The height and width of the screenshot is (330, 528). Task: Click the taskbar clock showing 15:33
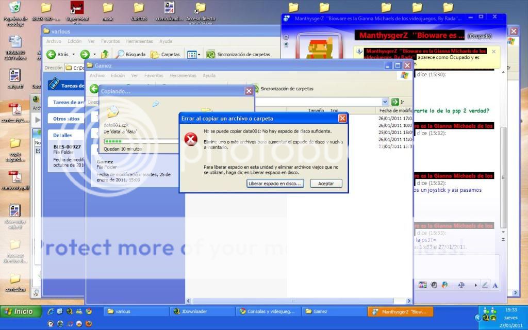tap(511, 309)
